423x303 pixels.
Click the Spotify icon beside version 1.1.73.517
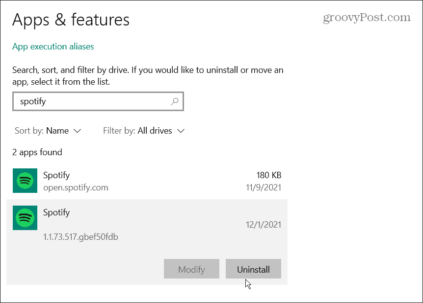click(25, 218)
